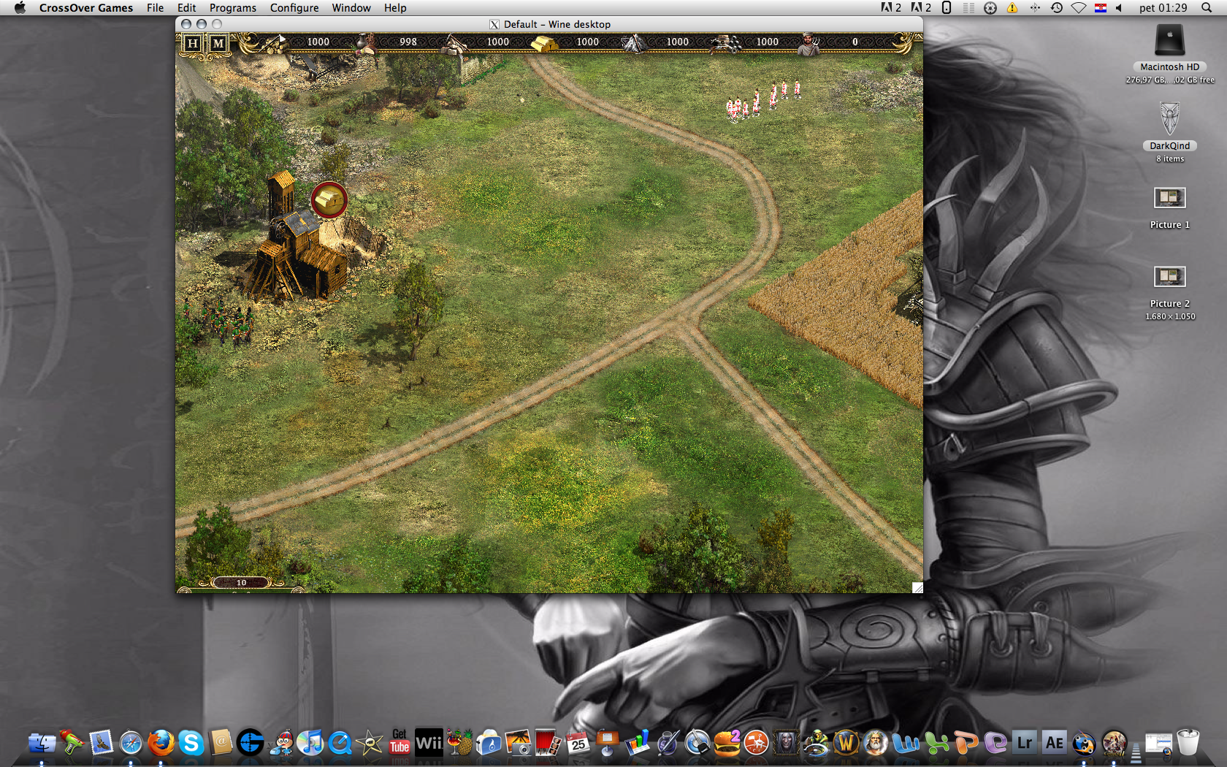Open Address Book from the Dock
Screen dimensions: 1227x767
221,742
